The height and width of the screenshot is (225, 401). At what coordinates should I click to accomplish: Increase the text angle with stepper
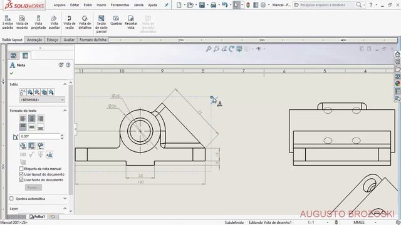click(62, 135)
